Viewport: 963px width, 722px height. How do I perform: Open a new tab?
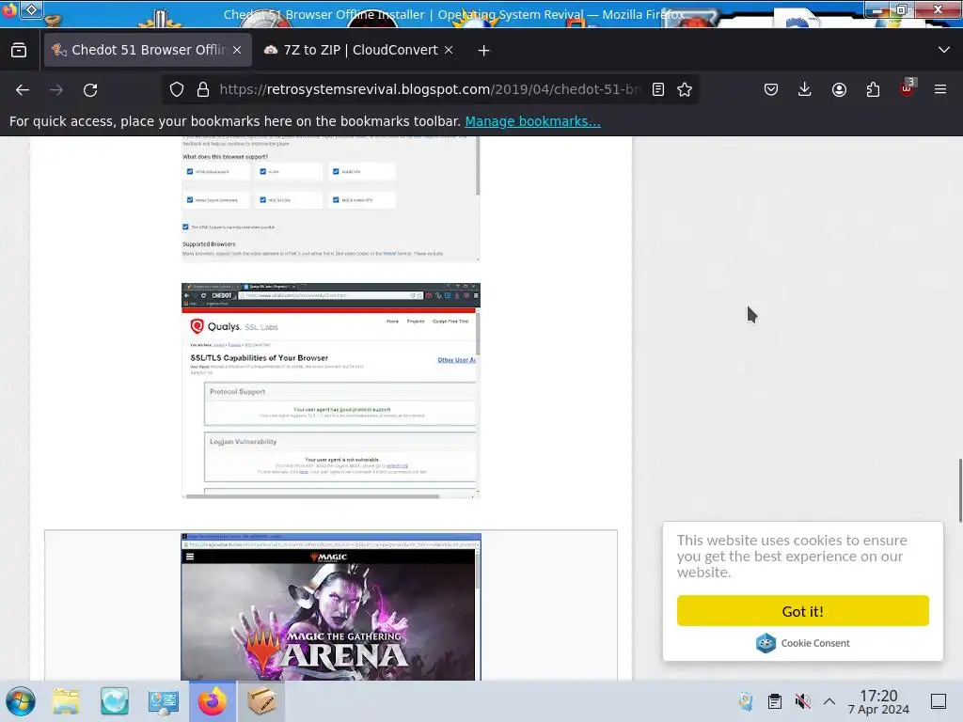(x=484, y=51)
